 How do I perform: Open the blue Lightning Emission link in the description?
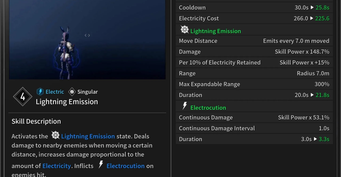pyautogui.click(x=88, y=136)
